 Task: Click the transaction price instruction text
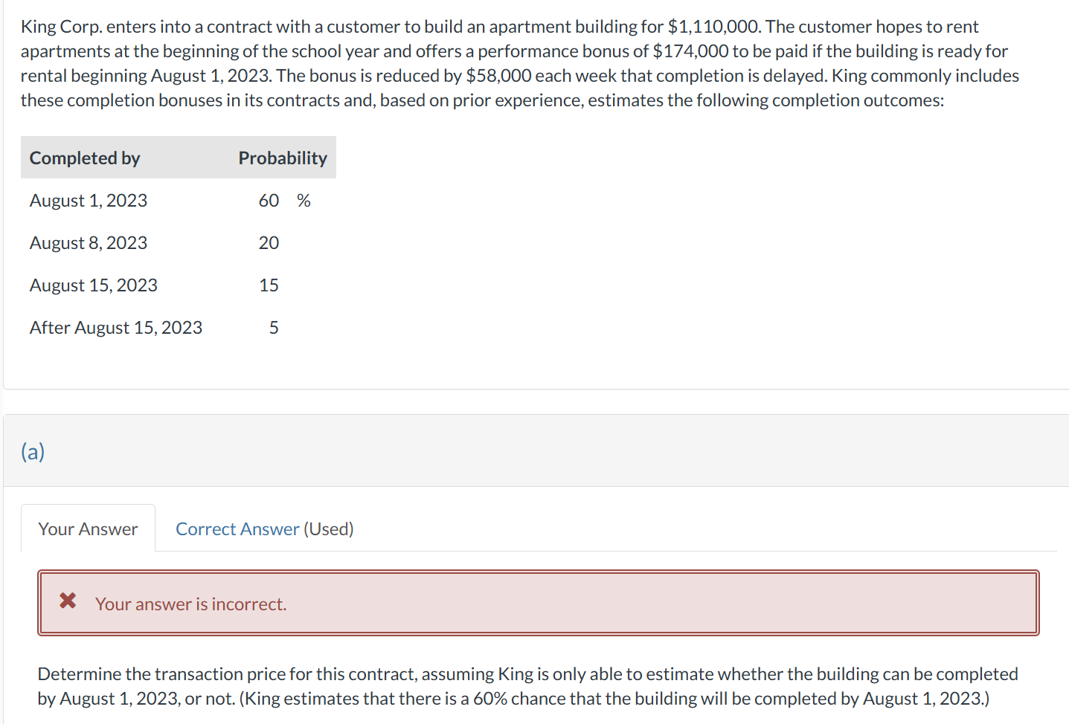pyautogui.click(x=527, y=685)
